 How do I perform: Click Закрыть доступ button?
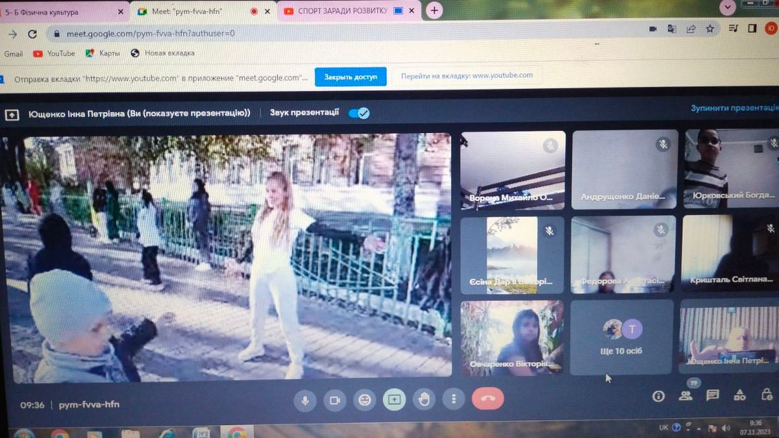pyautogui.click(x=351, y=76)
